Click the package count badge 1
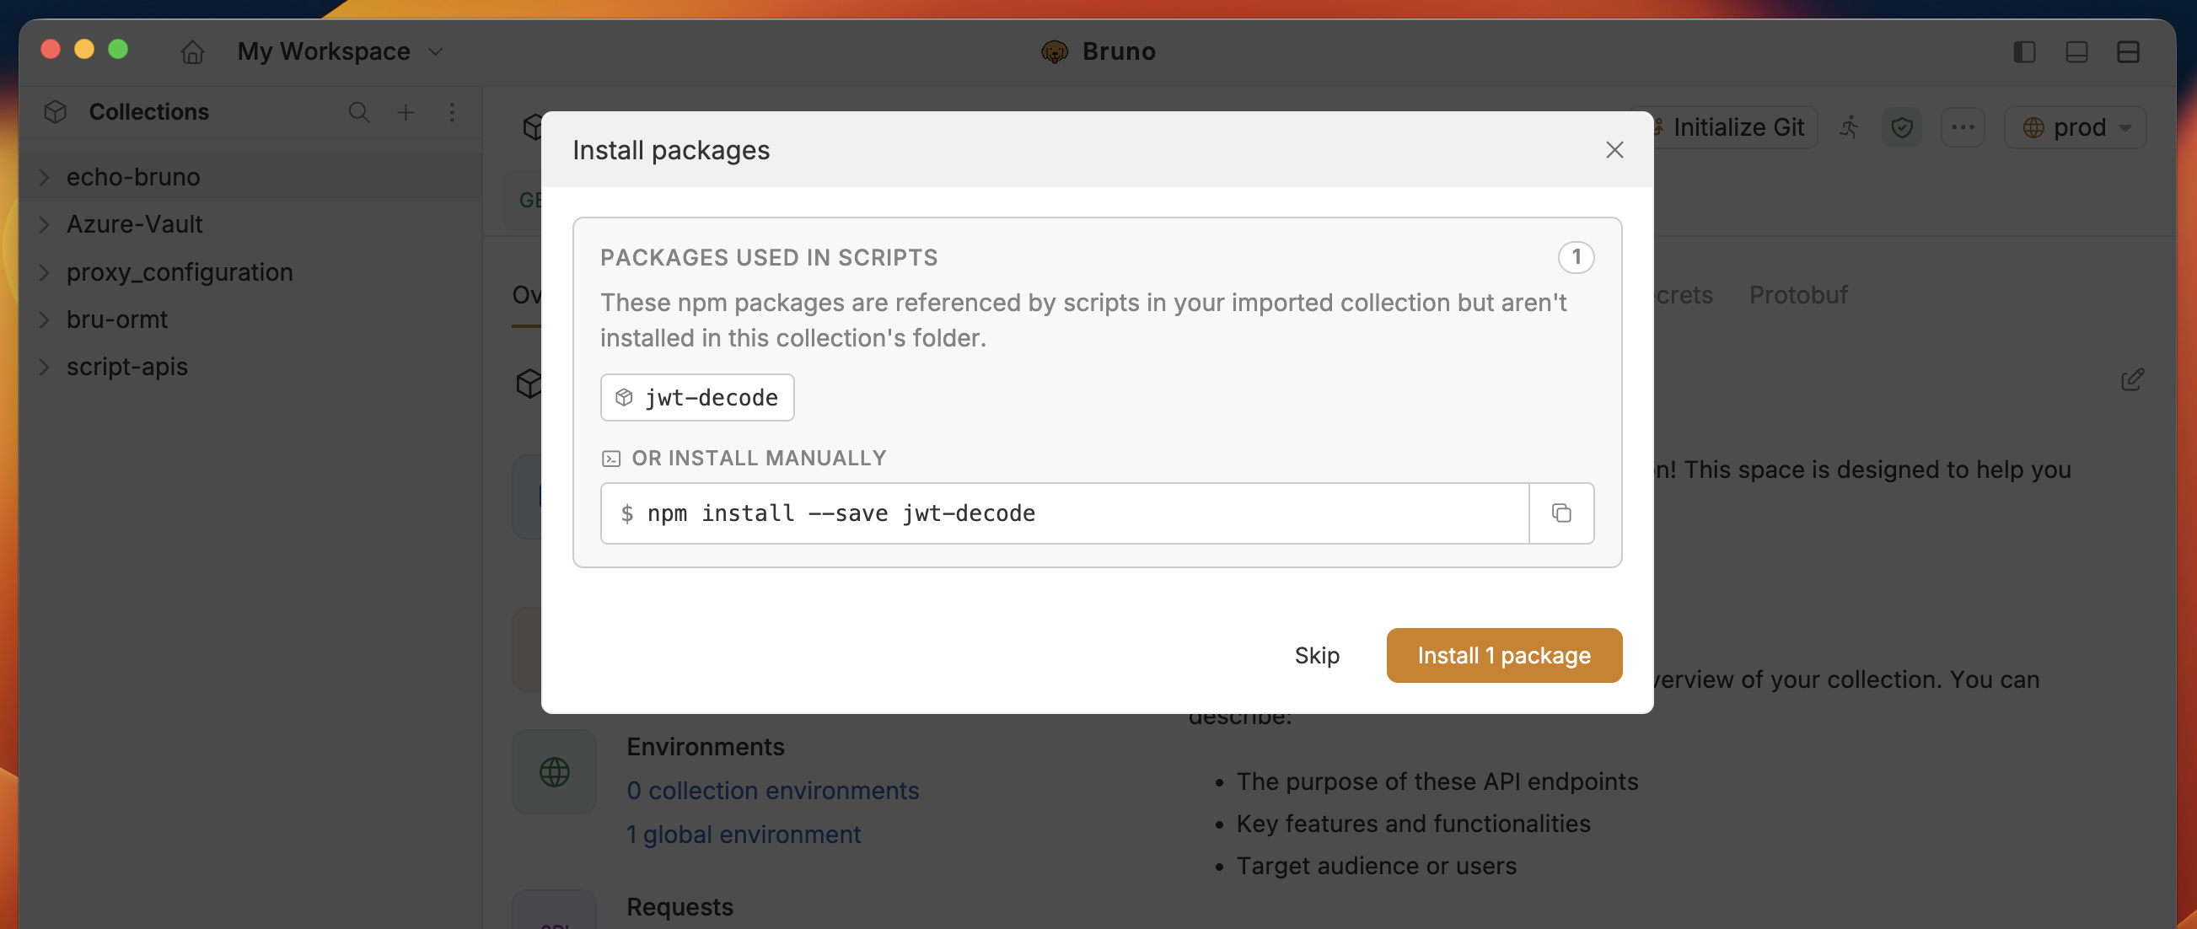Viewport: 2197px width, 929px height. (x=1576, y=257)
